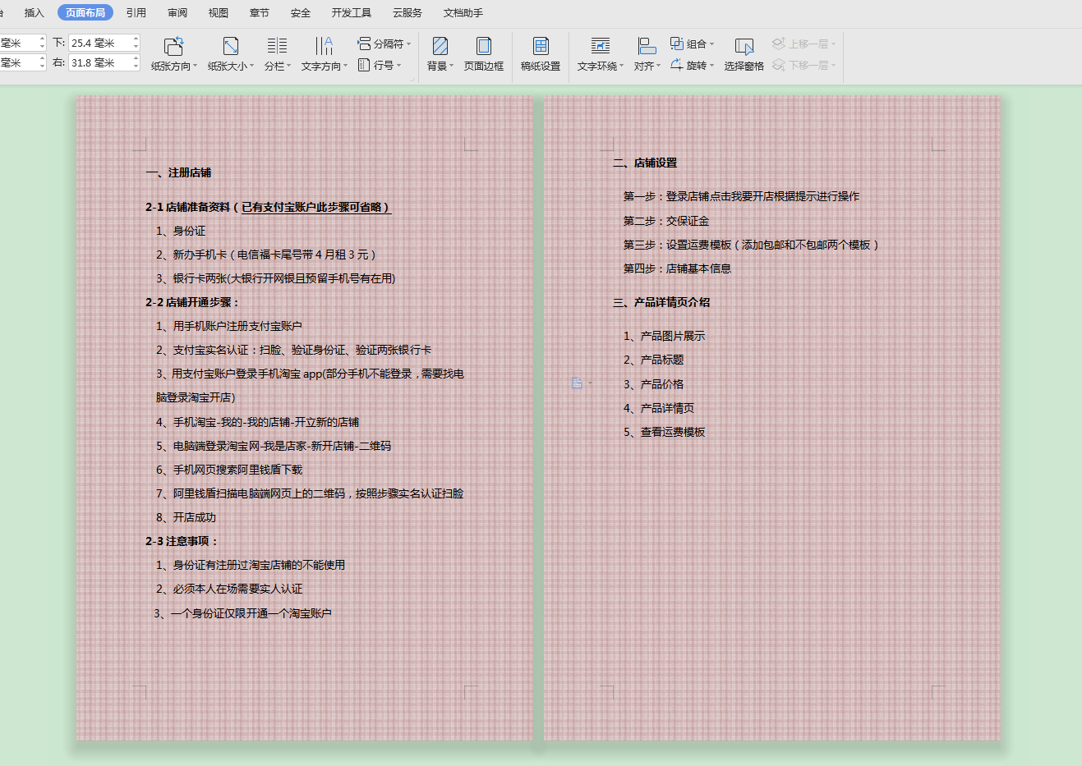Click heading text 一、注册店铺
Screen dimensions: 1082x766
click(x=178, y=172)
